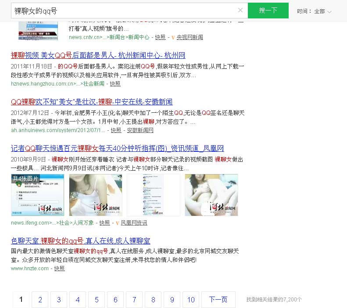The height and width of the screenshot is (308, 347).
Task: Open the 安徽新闻网 source link
Action: click(x=140, y=130)
